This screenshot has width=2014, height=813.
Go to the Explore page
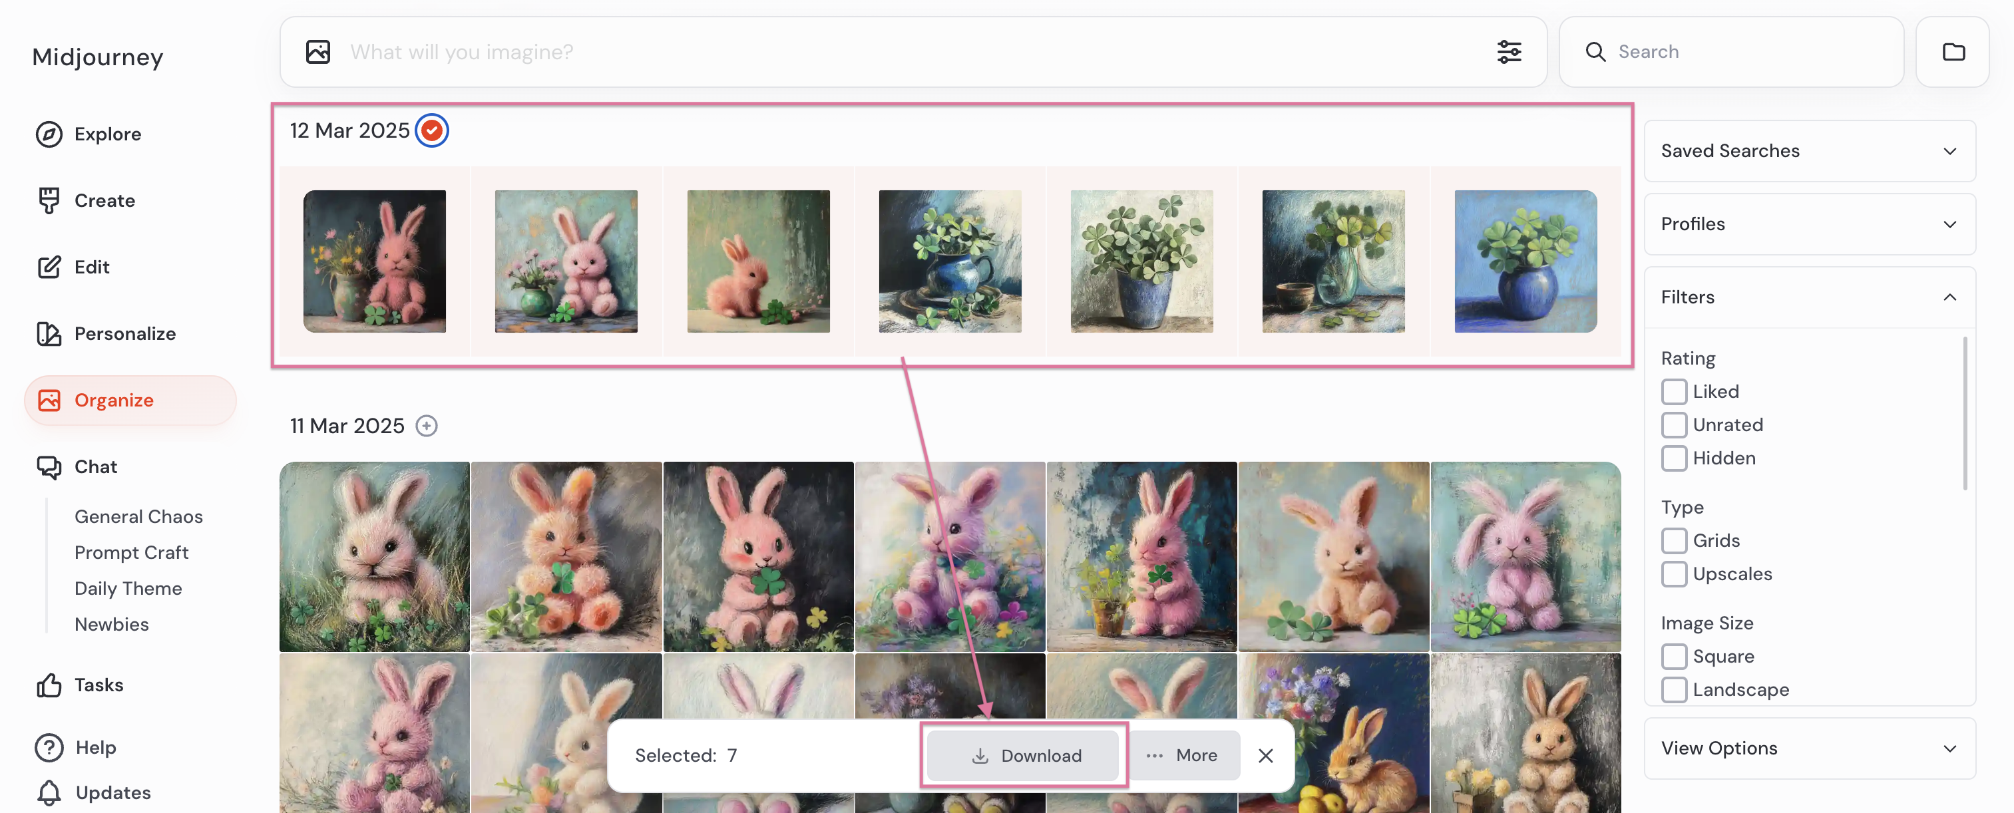click(x=108, y=134)
